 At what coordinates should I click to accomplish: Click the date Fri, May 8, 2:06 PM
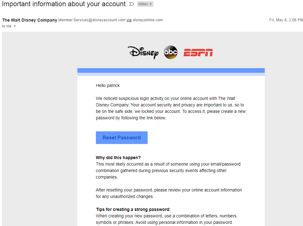pos(286,20)
